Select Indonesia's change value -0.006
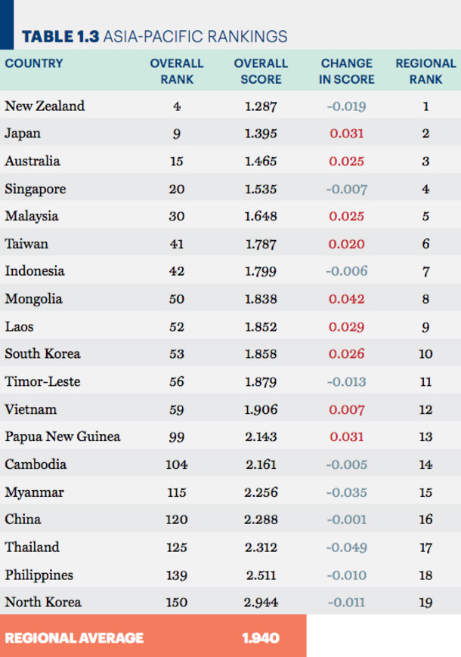Screen dimensions: 461x657 click(346, 271)
